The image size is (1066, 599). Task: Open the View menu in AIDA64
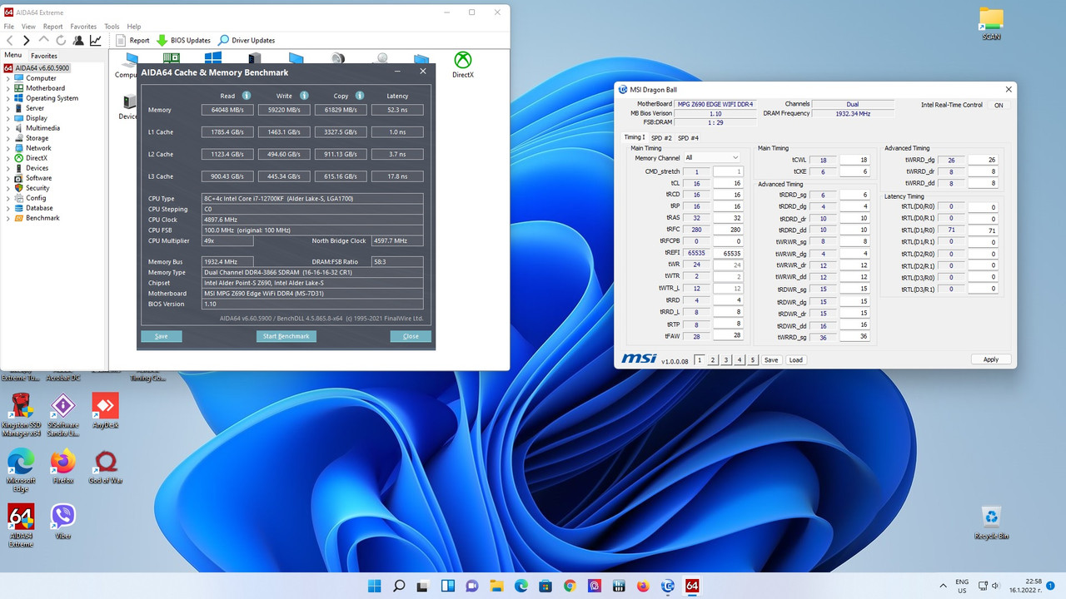coord(28,27)
